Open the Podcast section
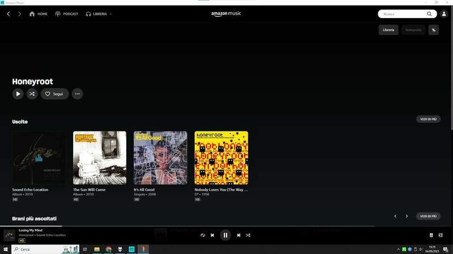 tap(66, 14)
